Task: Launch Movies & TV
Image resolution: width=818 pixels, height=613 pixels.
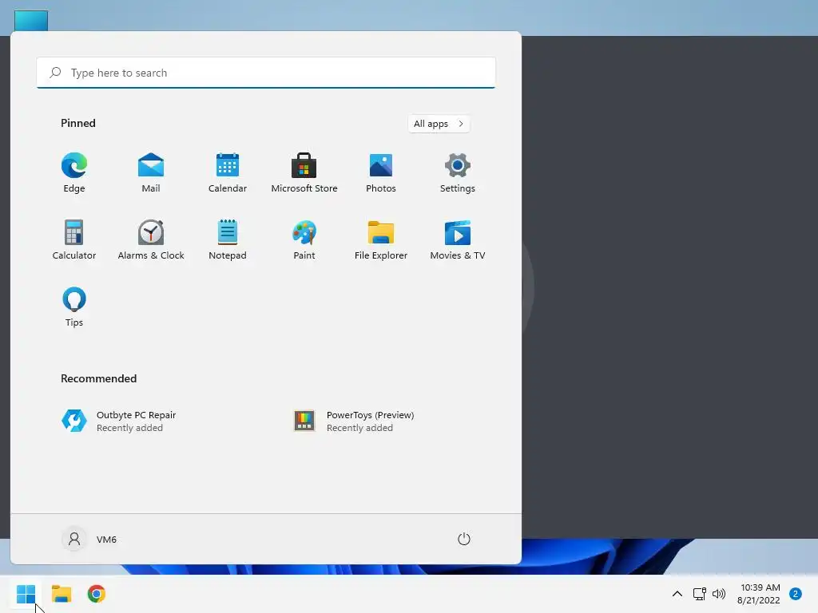Action: click(458, 239)
